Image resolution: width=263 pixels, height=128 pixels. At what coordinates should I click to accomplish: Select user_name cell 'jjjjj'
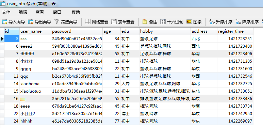(x=35, y=99)
